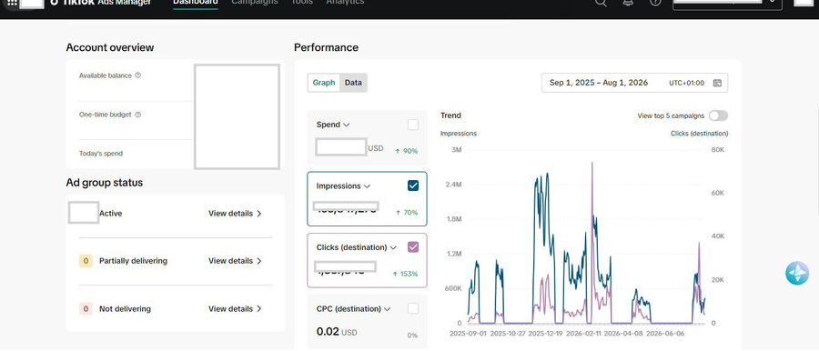Click the Not delivering count badge
The width and height of the screenshot is (819, 351).
click(86, 308)
